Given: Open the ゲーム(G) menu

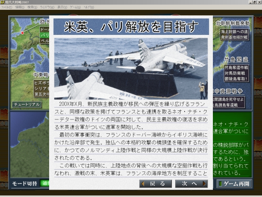Looking at the screenshot, I should coord(75,7).
